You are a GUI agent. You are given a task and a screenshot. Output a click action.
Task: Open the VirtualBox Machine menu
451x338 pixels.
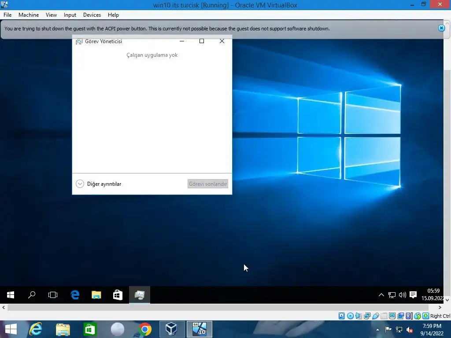(29, 15)
